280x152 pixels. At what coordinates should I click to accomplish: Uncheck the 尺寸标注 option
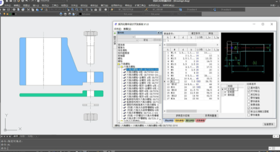(x=248, y=91)
